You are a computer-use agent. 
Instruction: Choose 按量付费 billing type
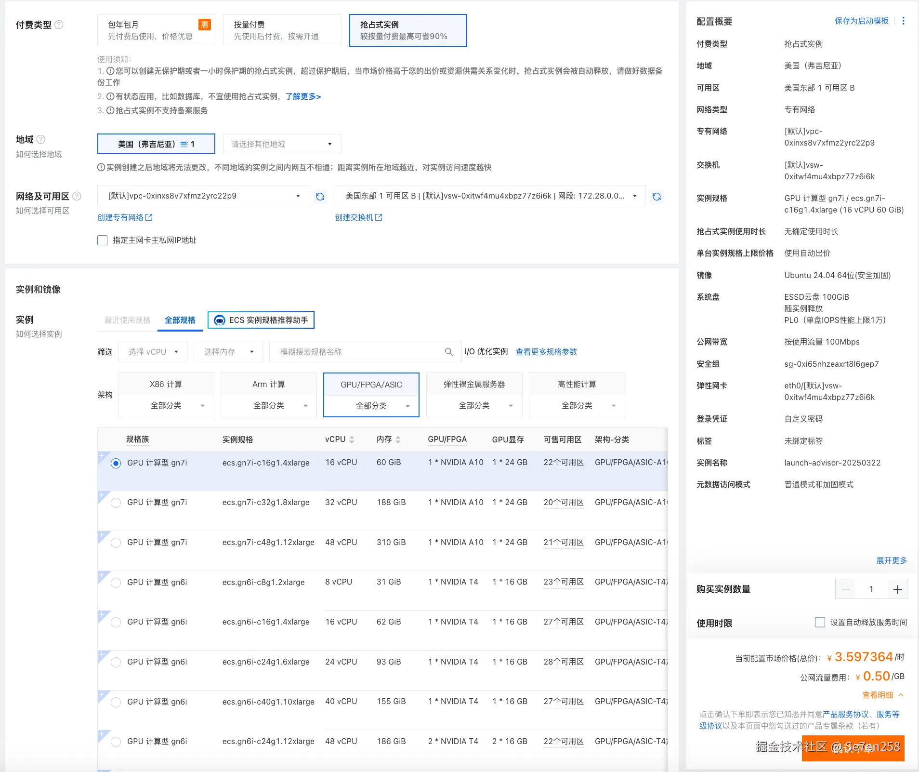[x=282, y=30]
